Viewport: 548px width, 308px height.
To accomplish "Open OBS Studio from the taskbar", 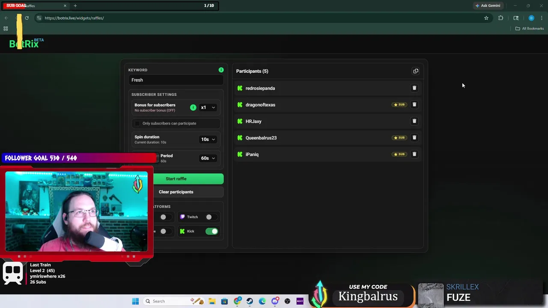I will point(287,301).
